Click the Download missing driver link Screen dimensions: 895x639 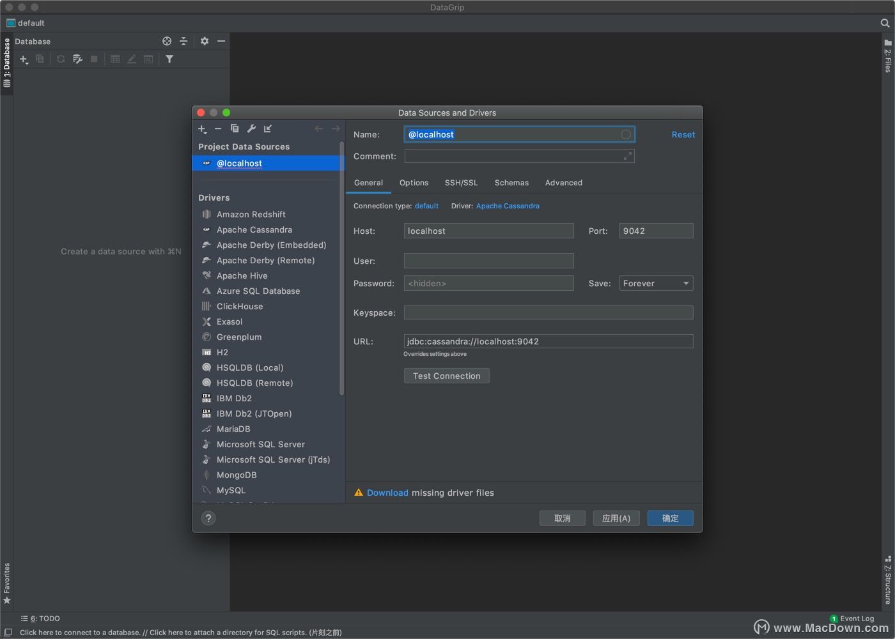[x=387, y=493]
